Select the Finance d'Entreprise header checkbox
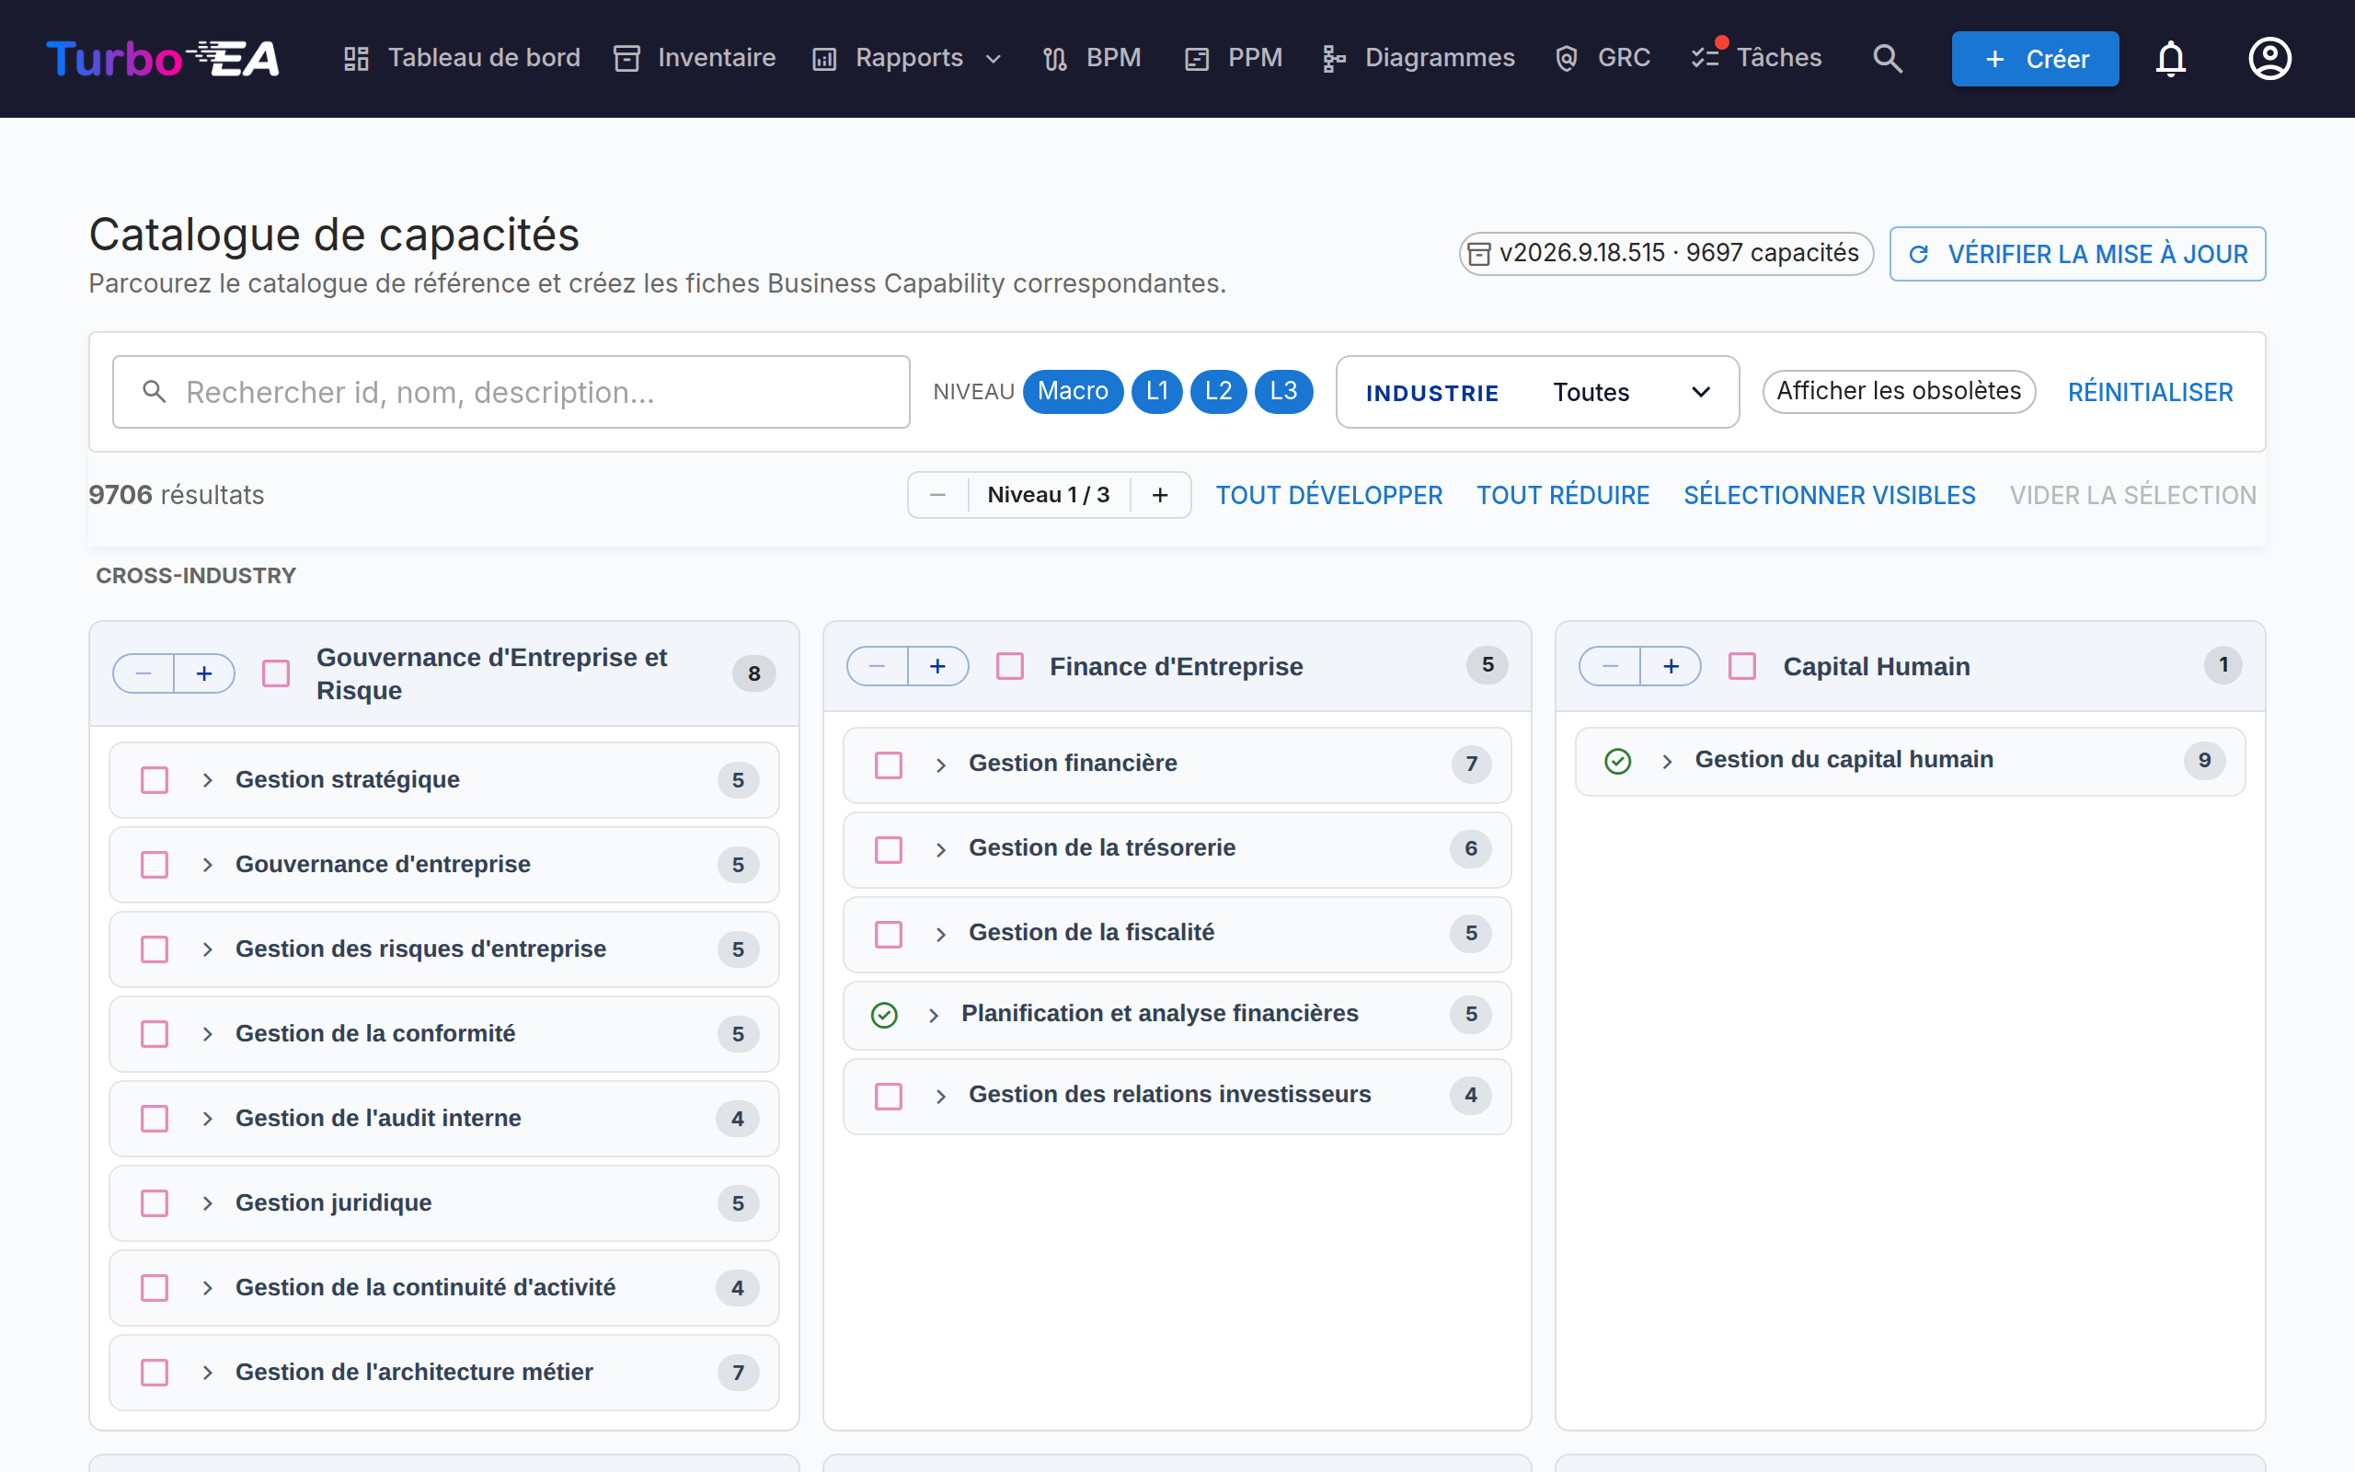This screenshot has height=1472, width=2355. (x=1010, y=666)
